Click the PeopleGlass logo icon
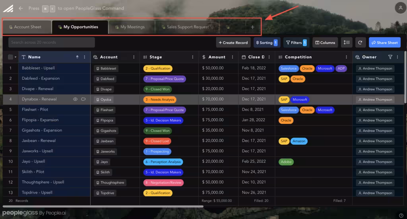 pyautogui.click(x=8, y=9)
